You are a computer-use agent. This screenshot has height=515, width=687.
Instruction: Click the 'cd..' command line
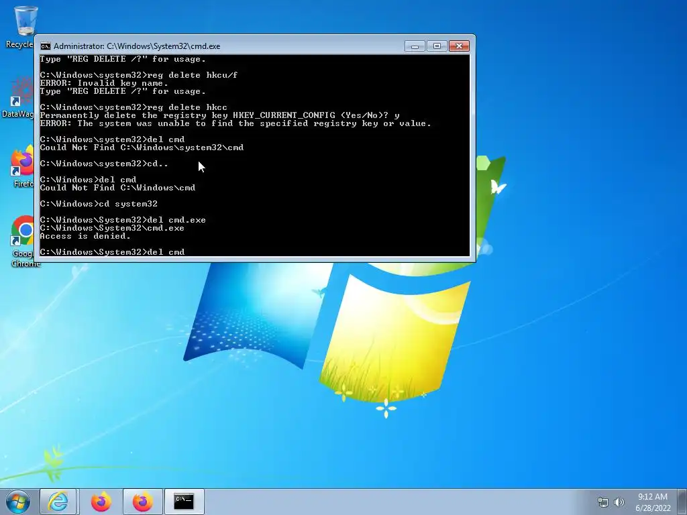[x=104, y=164]
